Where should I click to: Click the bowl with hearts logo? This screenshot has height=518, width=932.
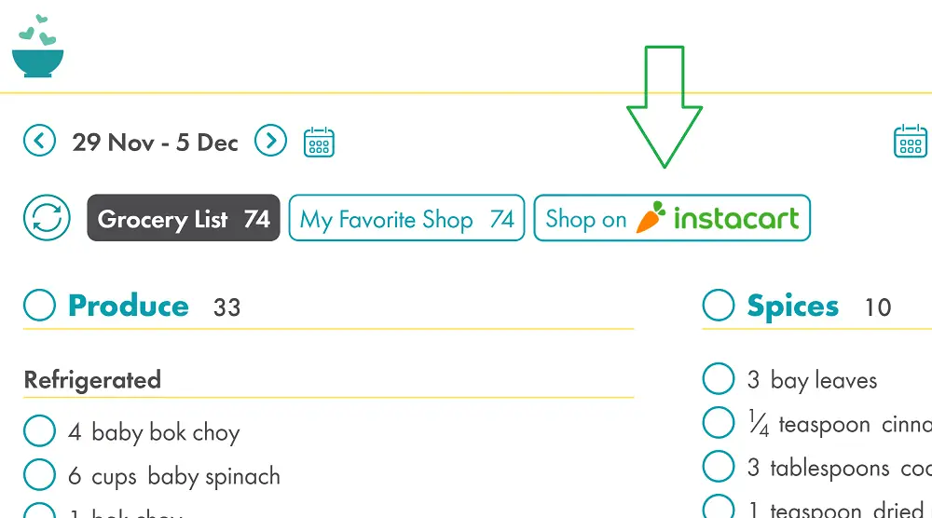coord(37,46)
